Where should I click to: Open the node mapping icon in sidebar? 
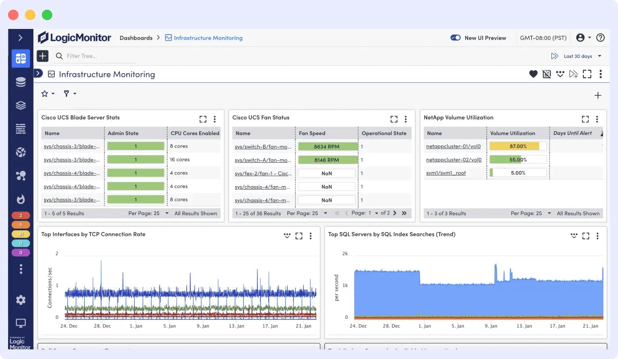pyautogui.click(x=21, y=175)
